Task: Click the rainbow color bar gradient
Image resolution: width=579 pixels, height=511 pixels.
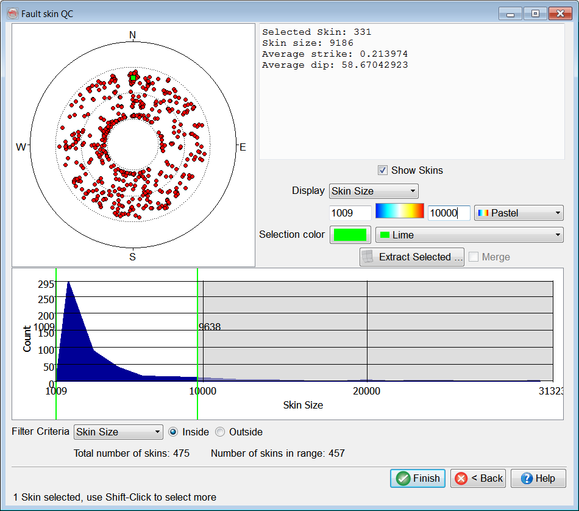Action: click(399, 211)
